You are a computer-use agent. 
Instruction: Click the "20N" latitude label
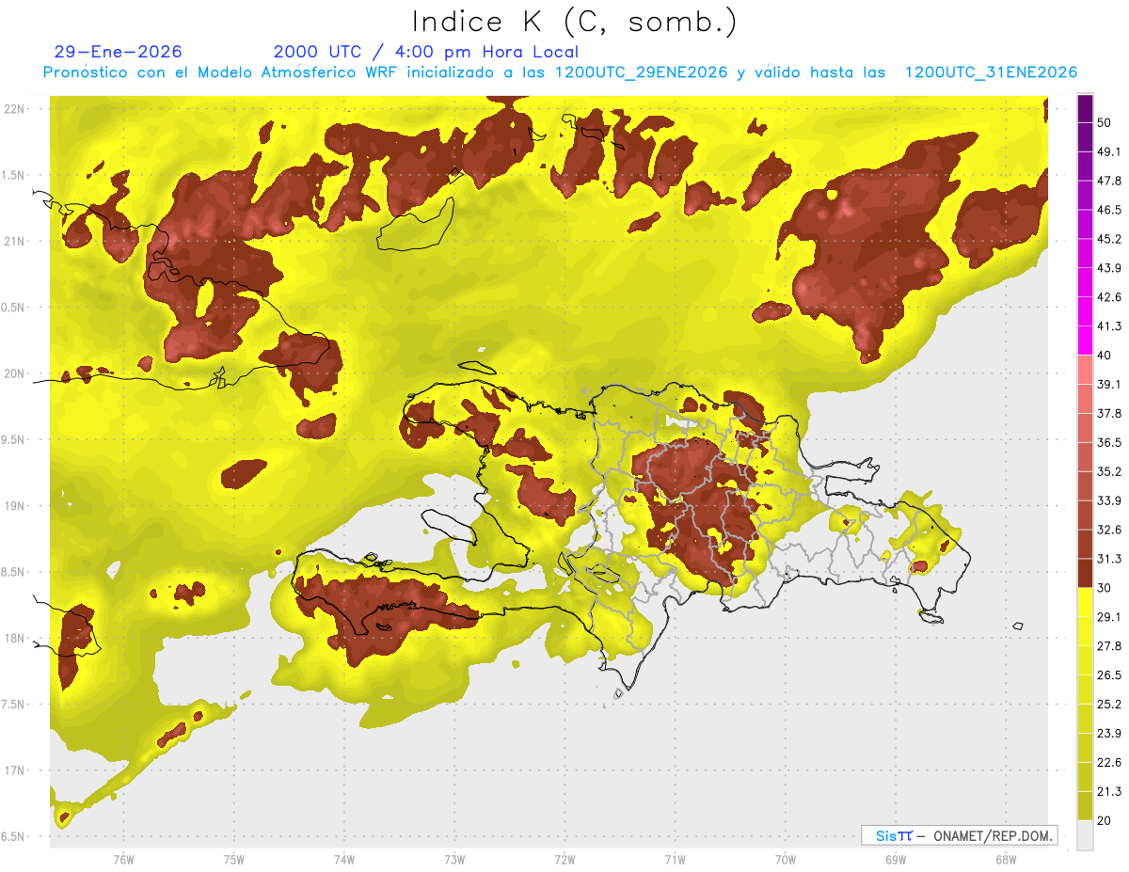point(15,373)
